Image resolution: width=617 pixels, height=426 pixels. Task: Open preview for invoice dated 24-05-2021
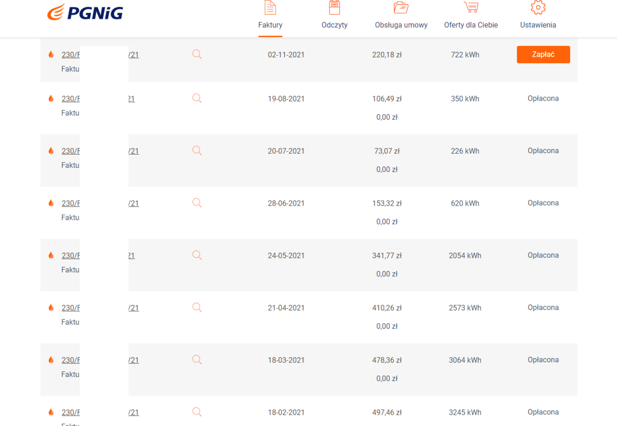tap(197, 255)
